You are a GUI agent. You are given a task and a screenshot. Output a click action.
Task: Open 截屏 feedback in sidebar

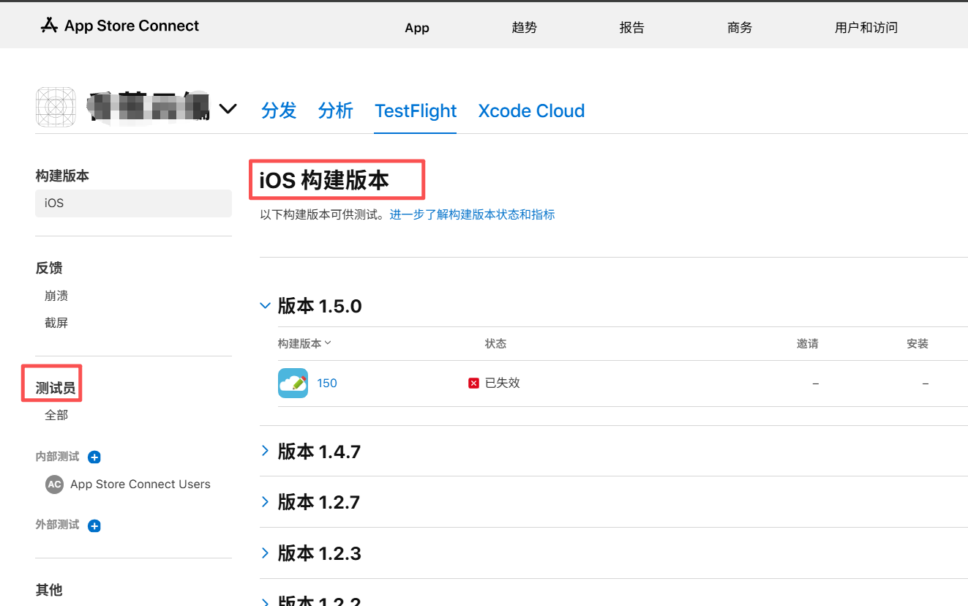point(56,323)
